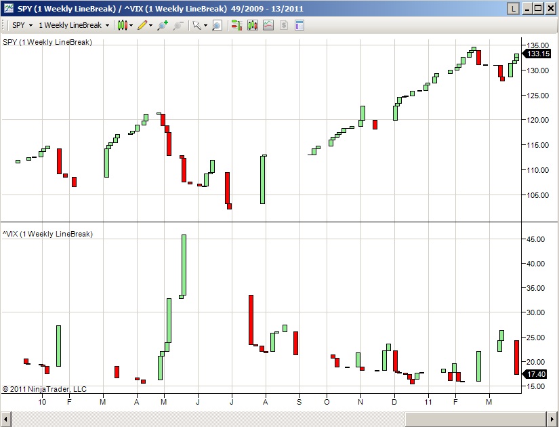Expand the chart style dropdown arrow
Screen dimensions: 559x427
(131, 25)
